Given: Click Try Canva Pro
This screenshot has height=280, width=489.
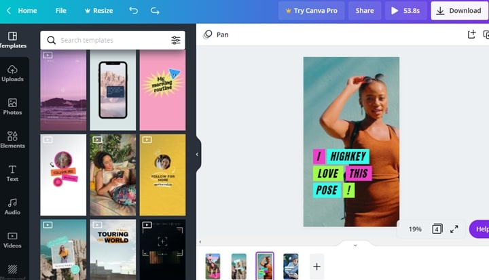Looking at the screenshot, I should tap(311, 11).
